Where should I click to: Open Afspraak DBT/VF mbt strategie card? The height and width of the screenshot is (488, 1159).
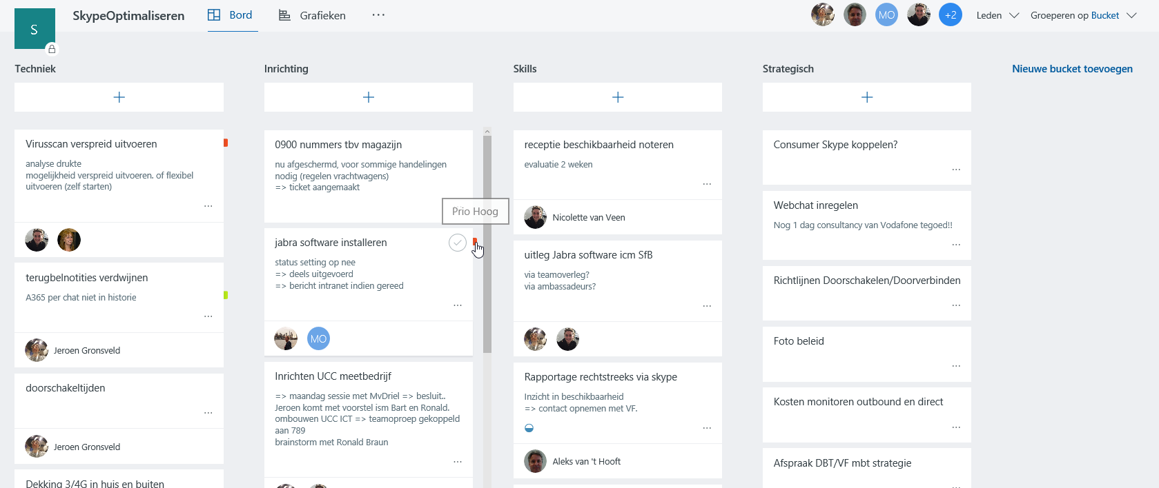[x=867, y=468]
